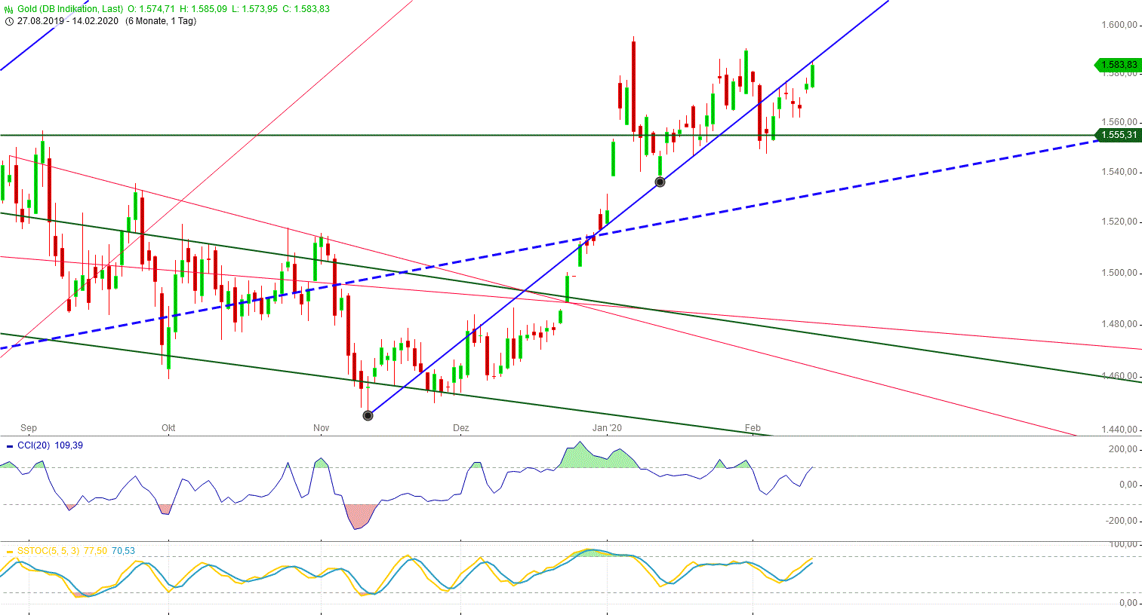Click the 'Feb' month label on time axis
1142x615 pixels.
tap(753, 428)
